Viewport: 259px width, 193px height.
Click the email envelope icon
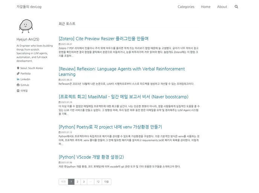click(18, 91)
